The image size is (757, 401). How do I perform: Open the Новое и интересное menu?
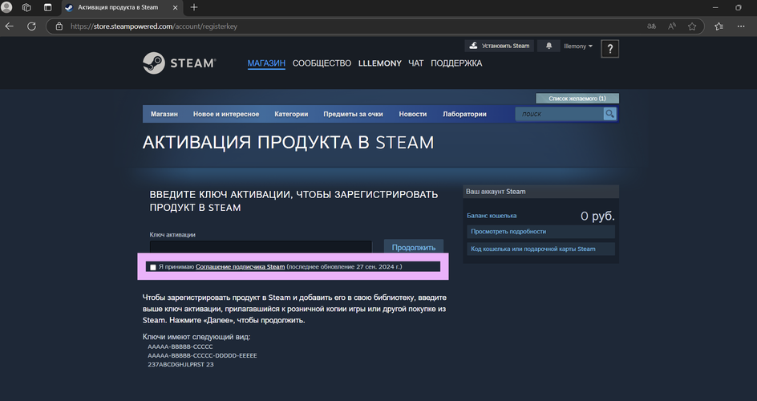tap(226, 114)
